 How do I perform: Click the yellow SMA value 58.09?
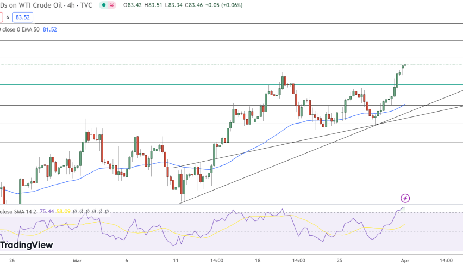click(x=64, y=211)
